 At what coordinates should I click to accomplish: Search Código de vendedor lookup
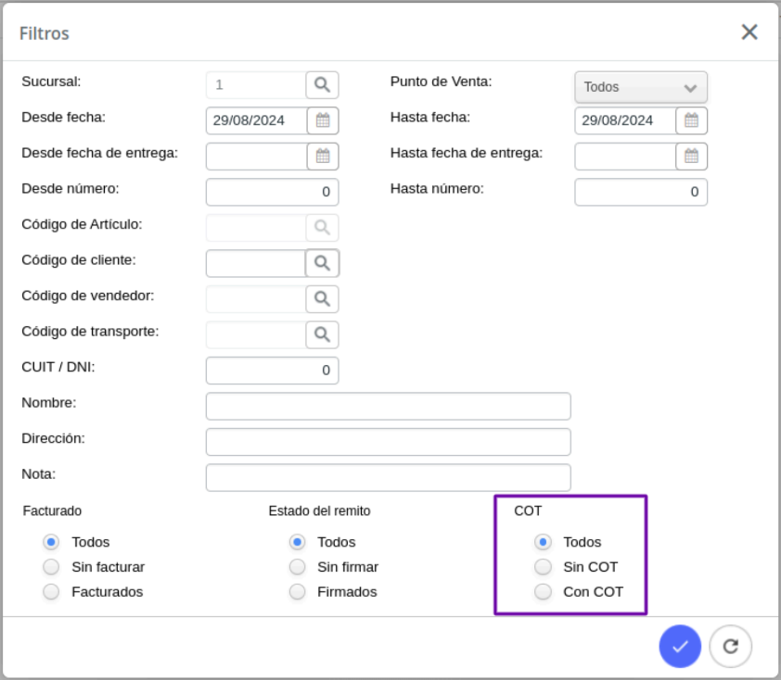(322, 299)
